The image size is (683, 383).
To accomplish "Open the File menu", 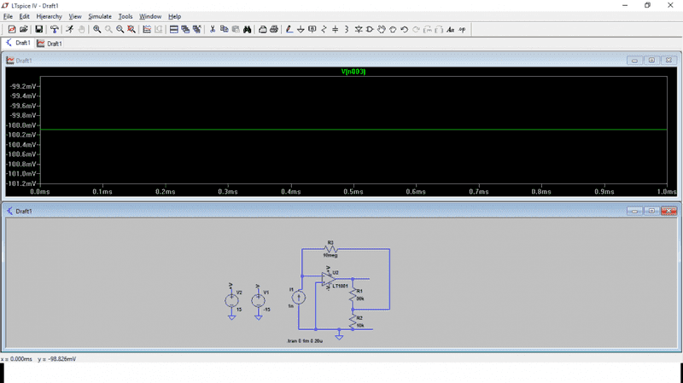I will (8, 16).
